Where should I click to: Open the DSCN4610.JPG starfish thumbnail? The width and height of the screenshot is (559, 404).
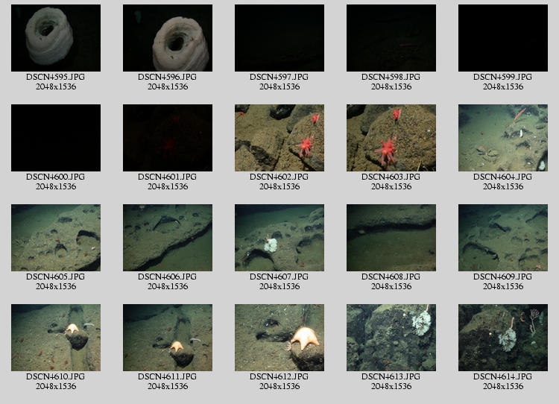point(55,338)
